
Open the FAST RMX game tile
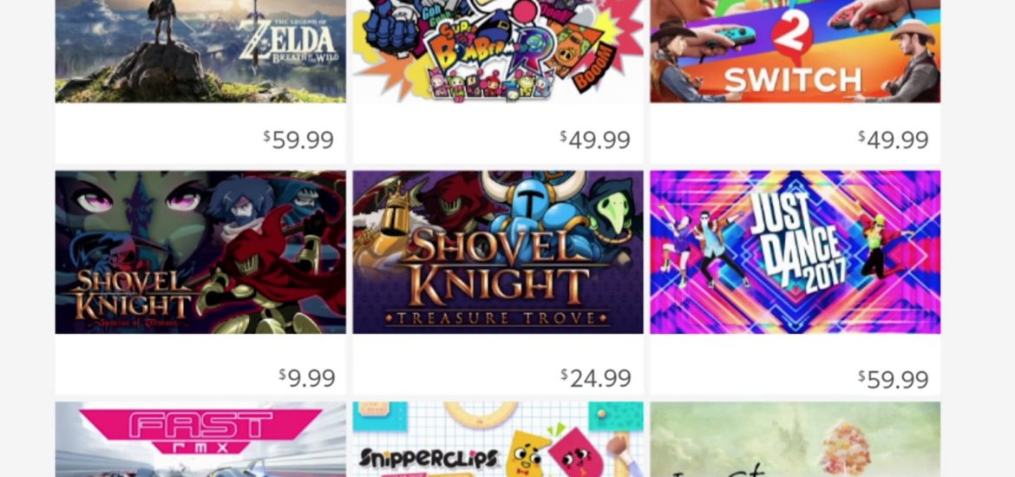click(x=200, y=440)
